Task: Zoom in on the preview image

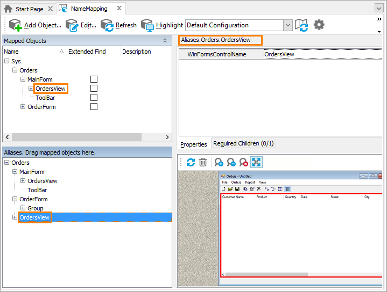Action: [219, 162]
